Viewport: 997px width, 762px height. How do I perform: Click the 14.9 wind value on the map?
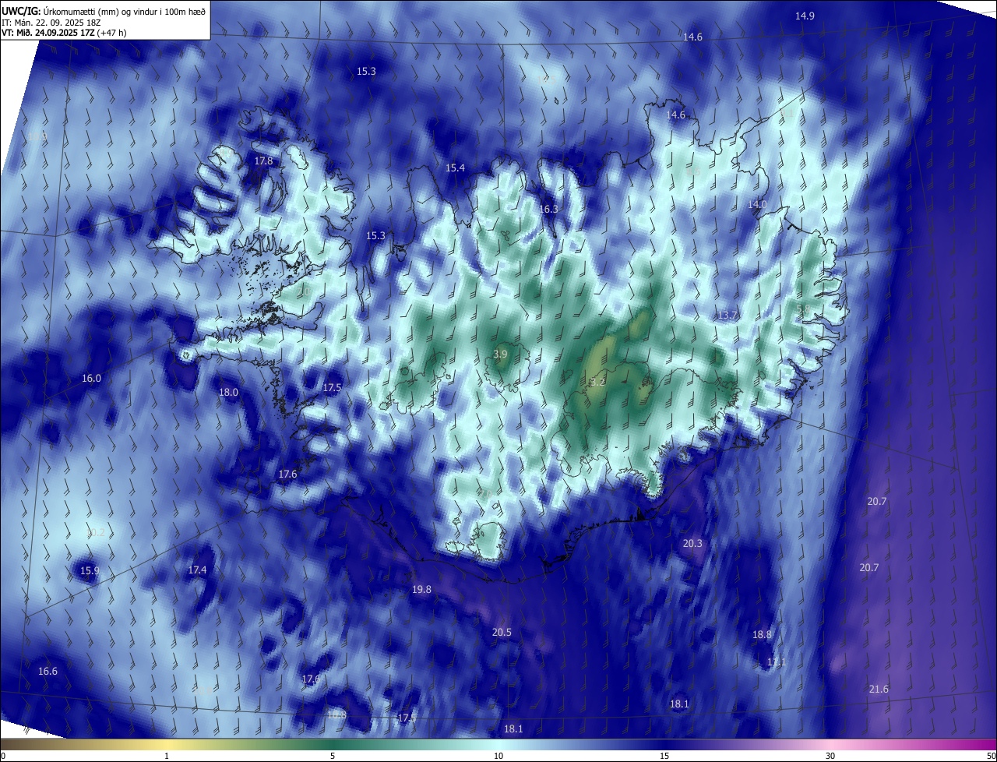805,16
